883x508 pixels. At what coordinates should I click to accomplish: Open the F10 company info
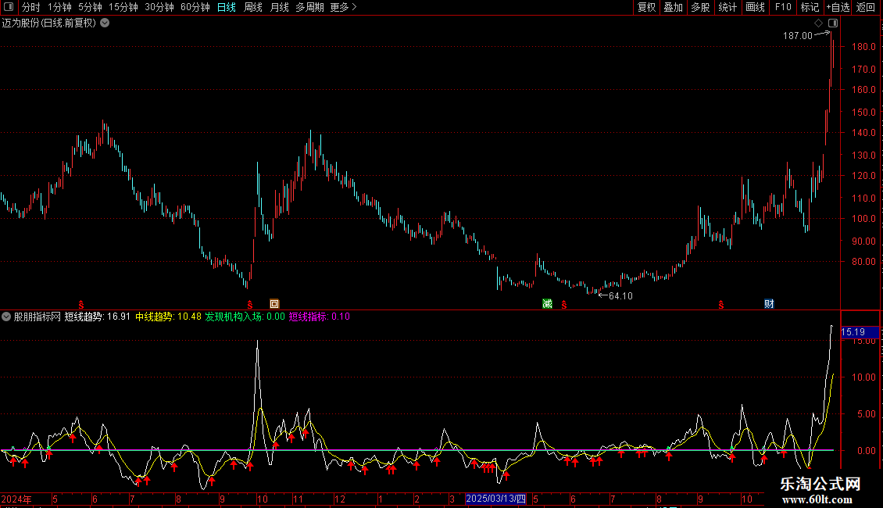[783, 7]
